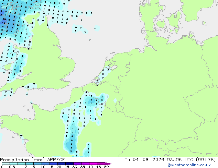The width and height of the screenshot is (218, 168).
Task: Click the 15–20 mm legend swatch
Action: tap(53, 164)
